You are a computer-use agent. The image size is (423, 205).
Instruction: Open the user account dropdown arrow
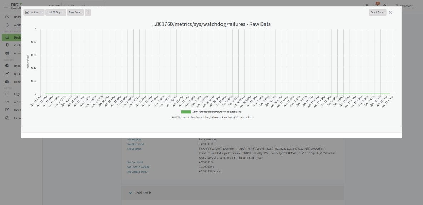[415, 6]
